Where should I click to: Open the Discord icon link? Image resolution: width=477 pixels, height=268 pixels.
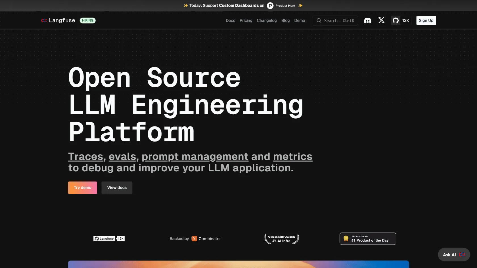pos(367,20)
